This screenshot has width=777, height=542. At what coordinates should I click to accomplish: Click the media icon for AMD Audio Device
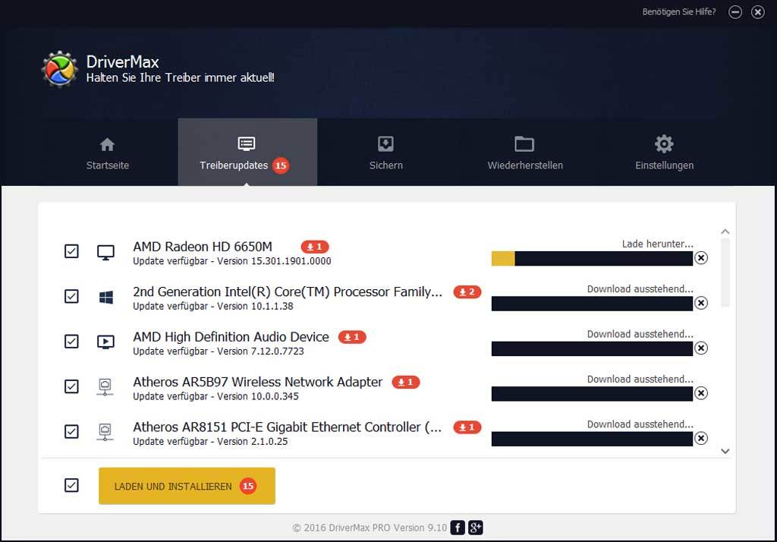(x=105, y=342)
